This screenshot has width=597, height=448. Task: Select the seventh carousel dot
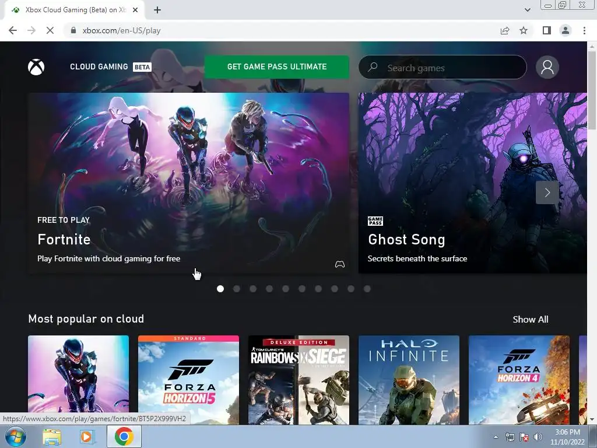tap(318, 289)
